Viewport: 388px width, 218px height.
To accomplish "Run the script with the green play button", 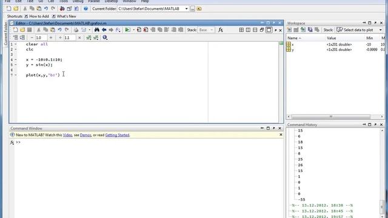I will [127, 30].
